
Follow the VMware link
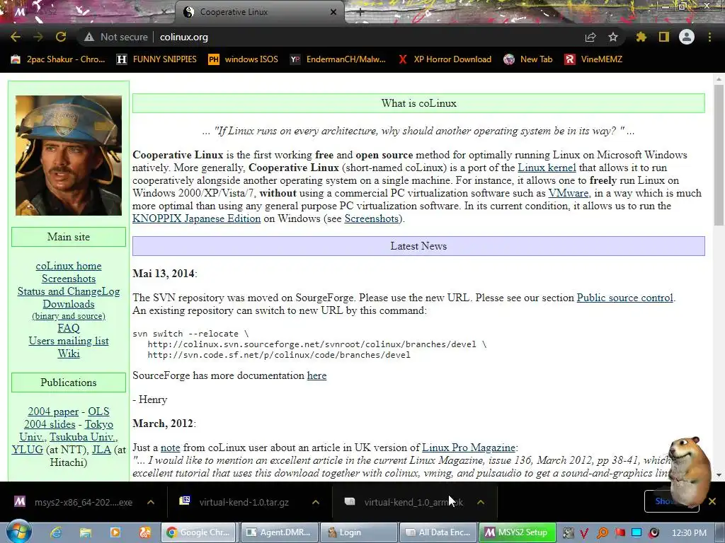click(569, 193)
